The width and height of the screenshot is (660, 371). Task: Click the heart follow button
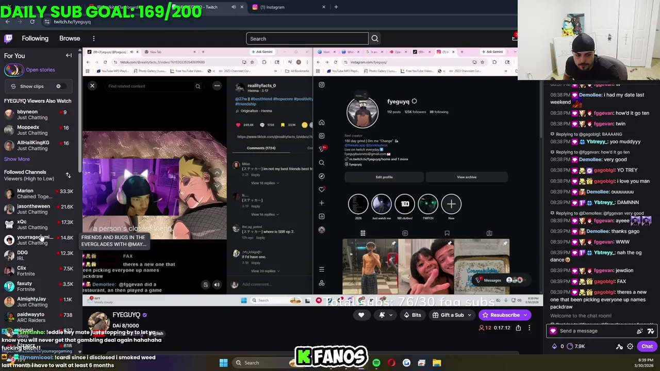point(361,315)
